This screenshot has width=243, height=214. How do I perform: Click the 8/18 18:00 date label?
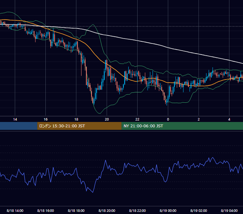(76, 210)
